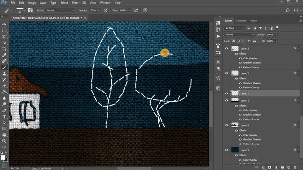Open the brush Opacity dropdown arrow
This screenshot has height=170, width=303.
[99, 10]
